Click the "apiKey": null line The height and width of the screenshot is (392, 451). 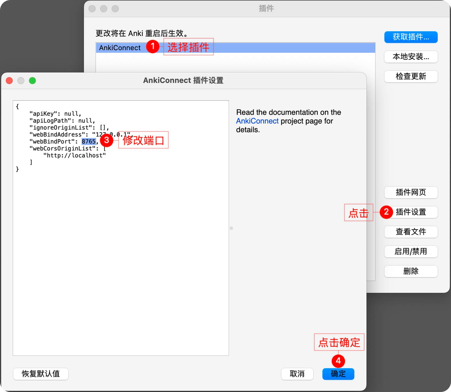pyautogui.click(x=55, y=114)
